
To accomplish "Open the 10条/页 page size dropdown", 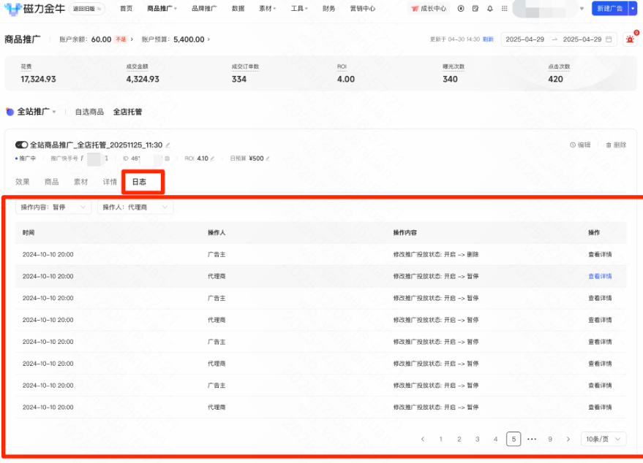I will click(x=603, y=439).
